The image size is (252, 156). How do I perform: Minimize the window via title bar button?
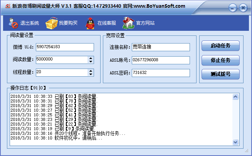point(233,8)
